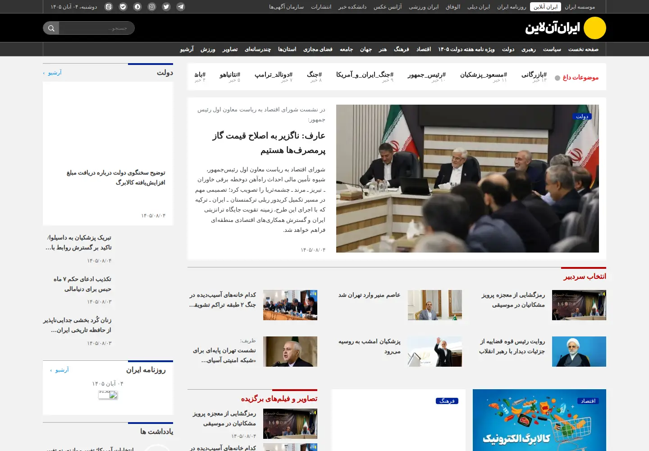649x451 pixels.
Task: Visit the الوفاق top bar link
Action: [453, 7]
